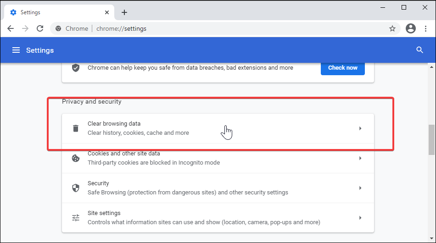Click "Clear history, cookies, cache and more" text
The width and height of the screenshot is (436, 243).
tap(138, 133)
